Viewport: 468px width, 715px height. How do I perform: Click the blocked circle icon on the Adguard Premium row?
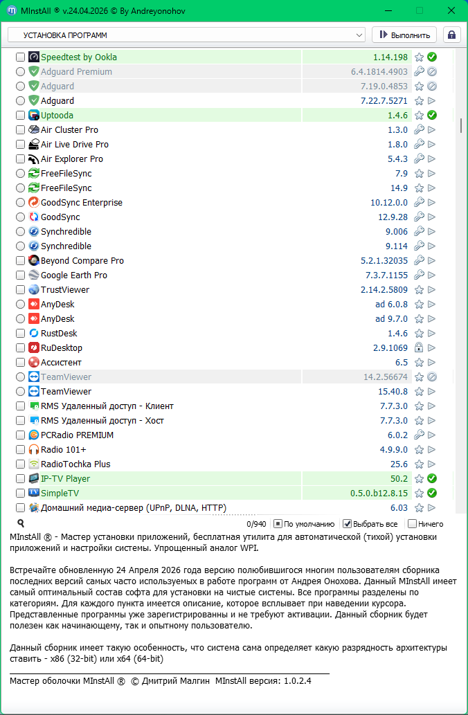(432, 71)
